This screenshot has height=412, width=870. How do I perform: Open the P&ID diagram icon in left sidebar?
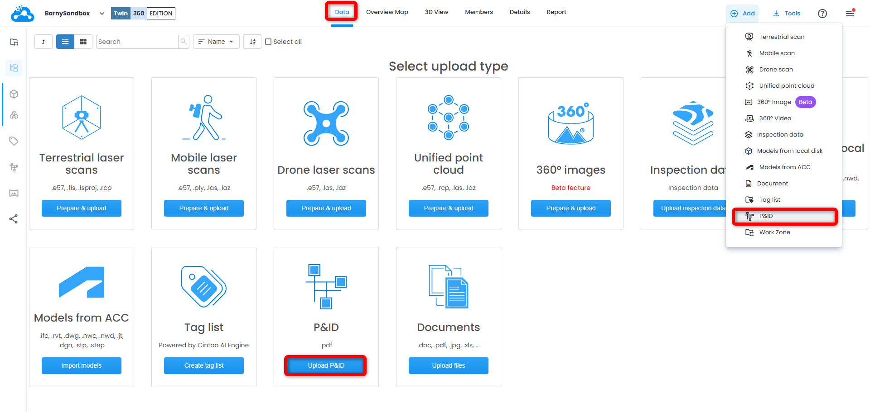pyautogui.click(x=14, y=167)
